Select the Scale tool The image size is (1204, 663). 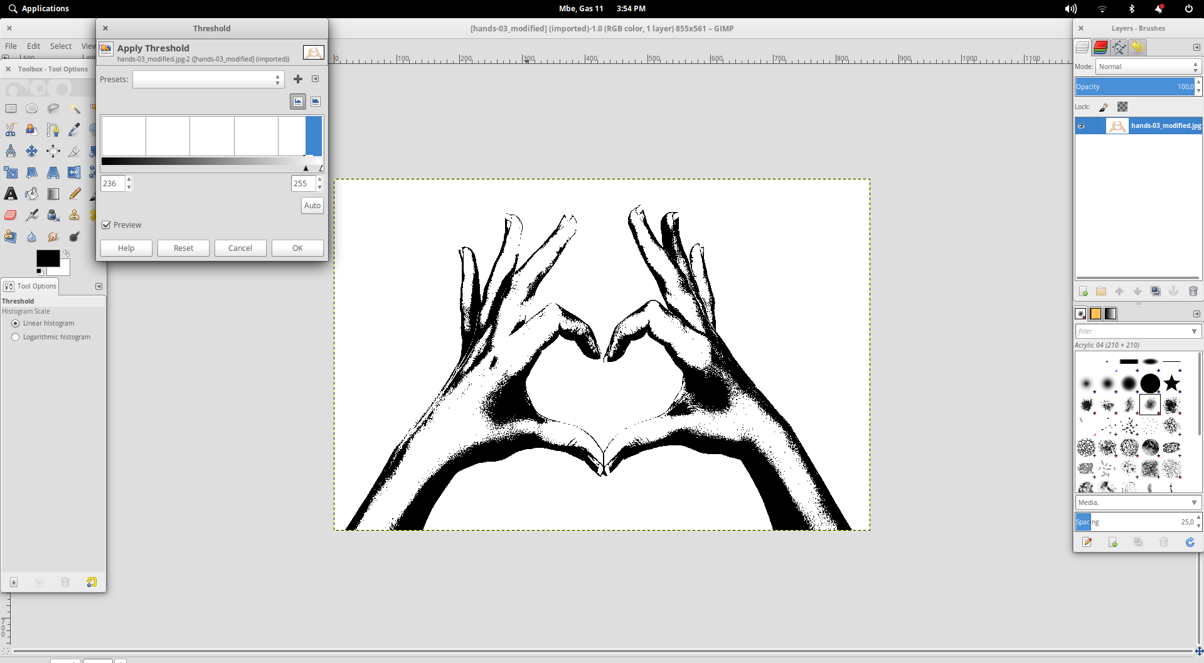coord(11,172)
